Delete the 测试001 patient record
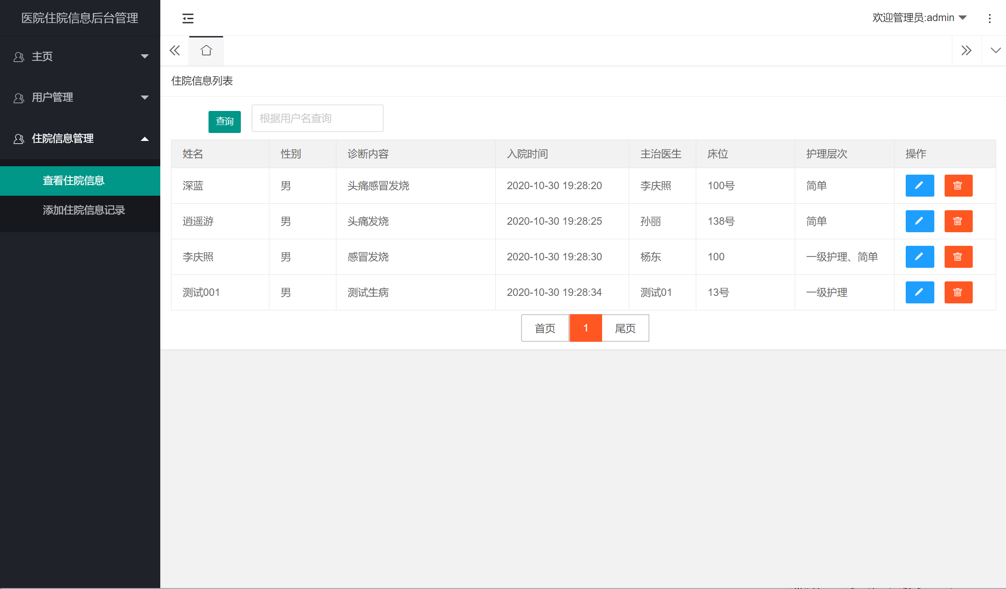This screenshot has width=1006, height=589. coord(958,293)
